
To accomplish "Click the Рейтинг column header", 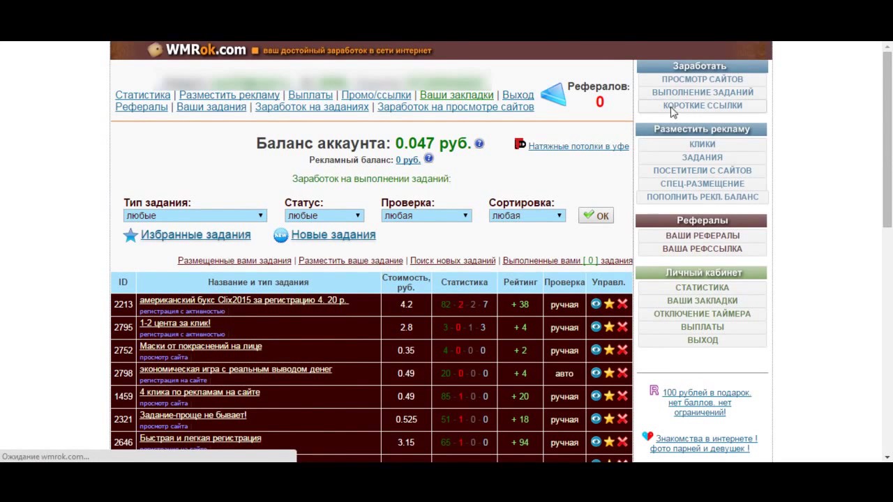I will pyautogui.click(x=520, y=282).
